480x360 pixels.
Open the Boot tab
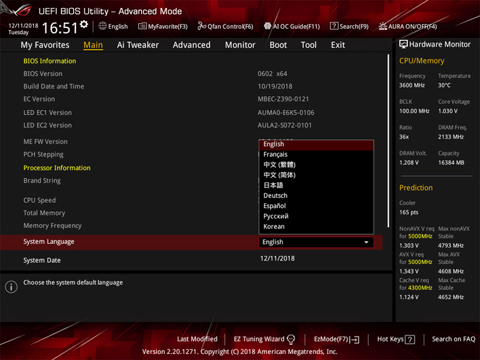click(278, 45)
